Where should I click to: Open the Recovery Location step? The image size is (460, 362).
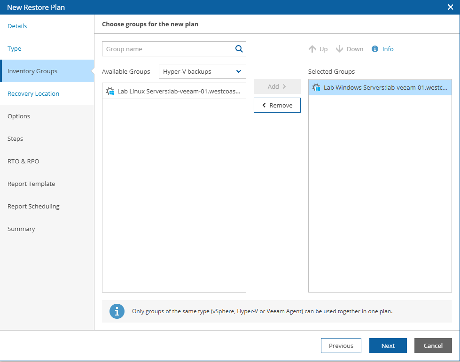click(33, 93)
